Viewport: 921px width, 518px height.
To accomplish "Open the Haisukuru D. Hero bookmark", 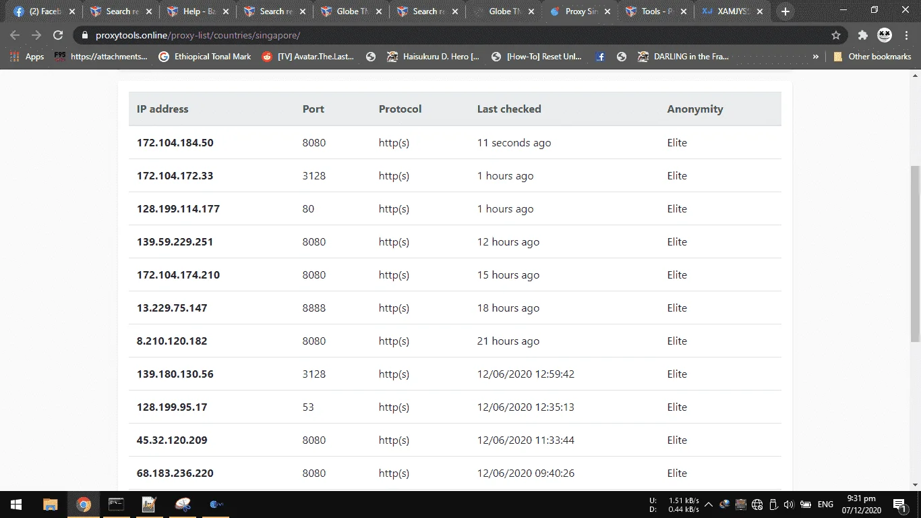I will (434, 57).
